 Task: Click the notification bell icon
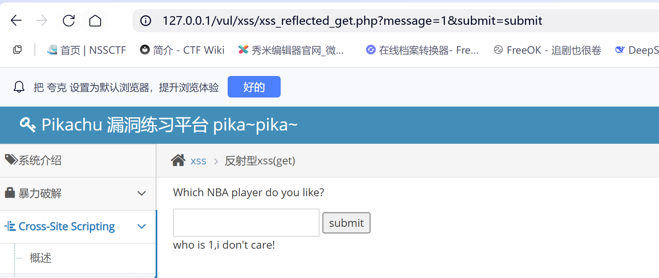pyautogui.click(x=19, y=87)
